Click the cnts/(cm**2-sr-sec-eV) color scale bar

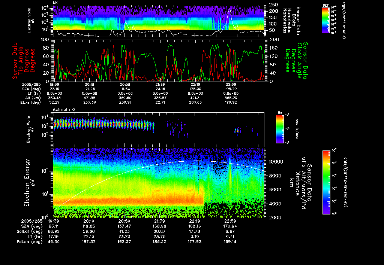(326, 182)
